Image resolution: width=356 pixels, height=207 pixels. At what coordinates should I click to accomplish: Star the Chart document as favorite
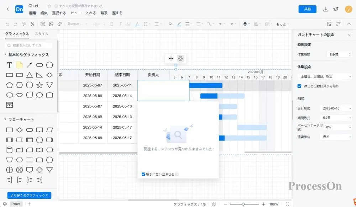coord(49,6)
